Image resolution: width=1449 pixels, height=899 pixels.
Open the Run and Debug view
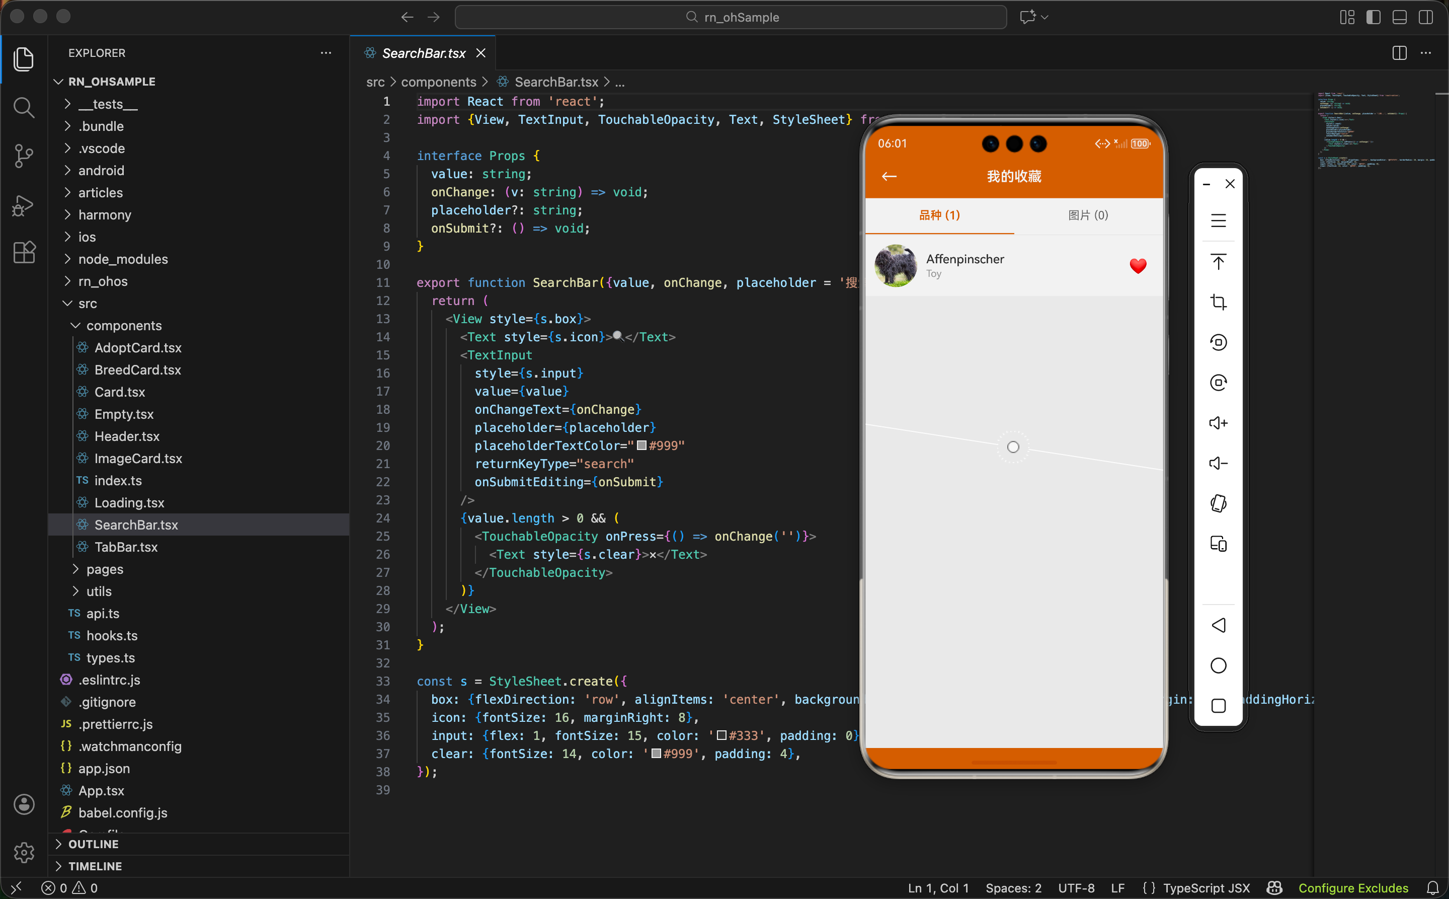(x=24, y=205)
